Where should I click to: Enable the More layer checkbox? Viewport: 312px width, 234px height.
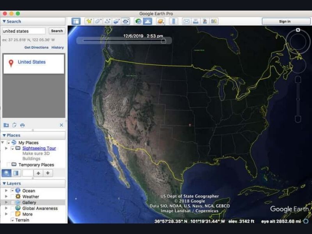pos(12,214)
